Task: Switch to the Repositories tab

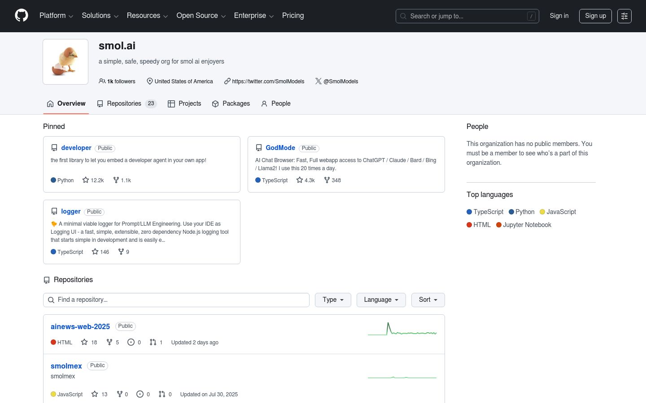Action: (127, 103)
